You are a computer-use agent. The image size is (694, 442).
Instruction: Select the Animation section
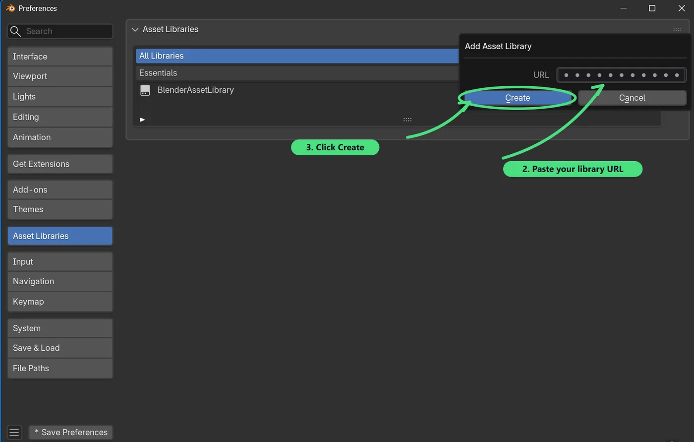[x=60, y=137]
